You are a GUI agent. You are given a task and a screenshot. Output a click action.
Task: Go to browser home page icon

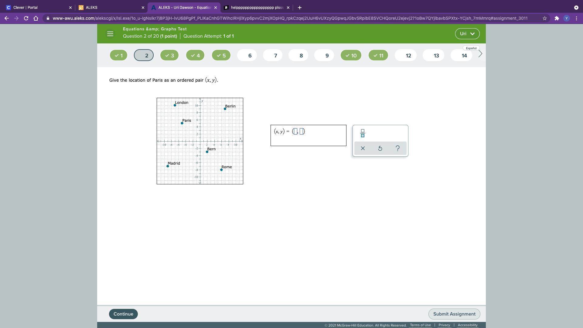click(x=36, y=18)
